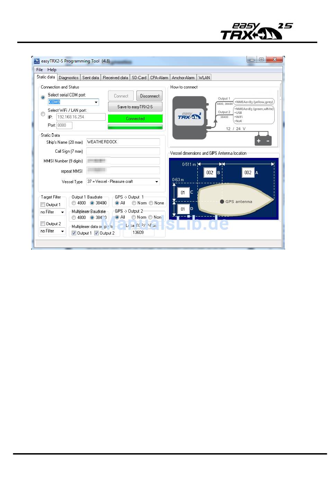Viewport: 329px width, 483px height.
Task: Click the easyTRX device image in connection diagram
Action: click(190, 118)
